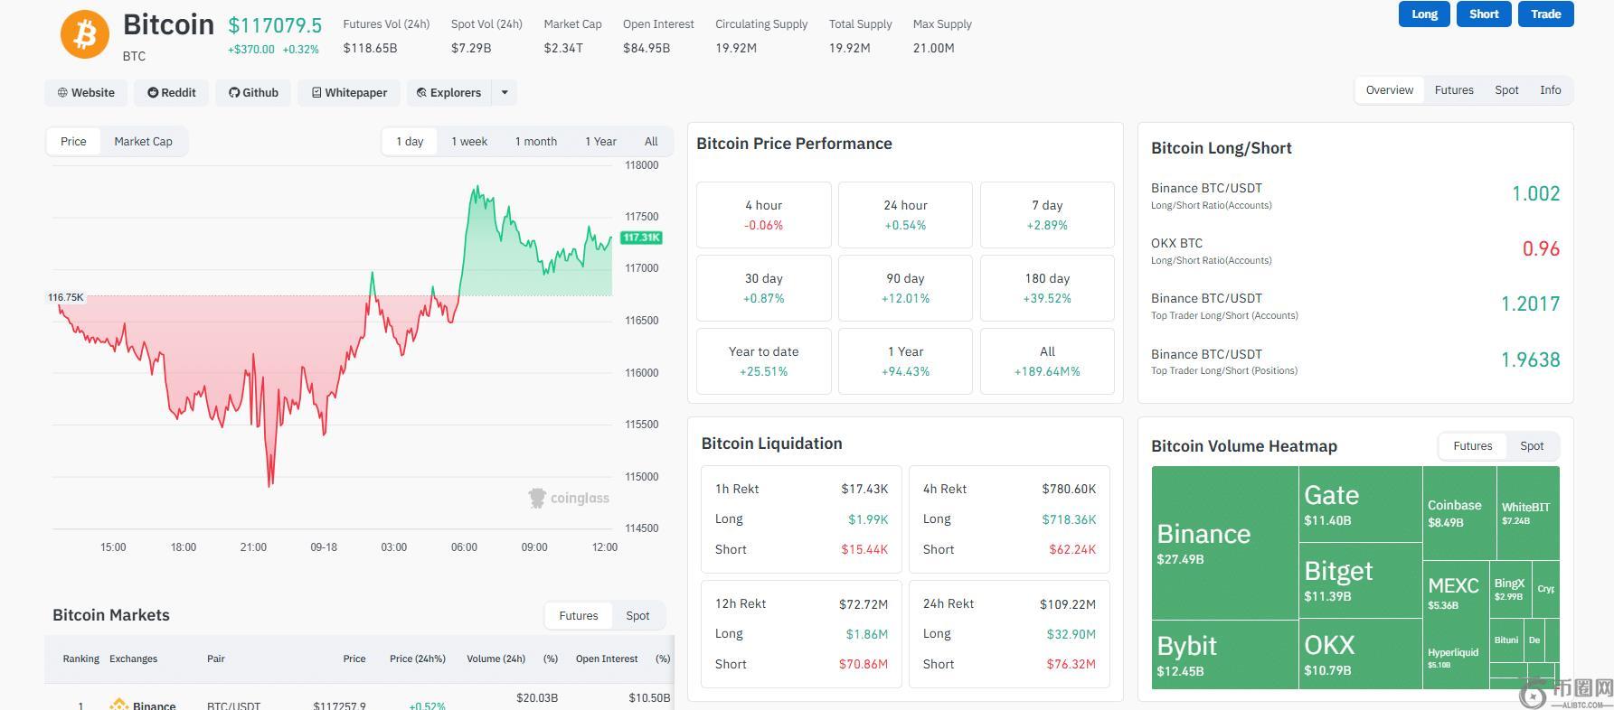Select the 1 week chart range
This screenshot has width=1614, height=710.
point(469,141)
